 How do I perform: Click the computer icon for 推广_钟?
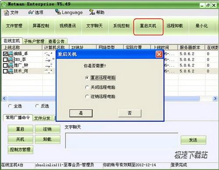[11, 65]
